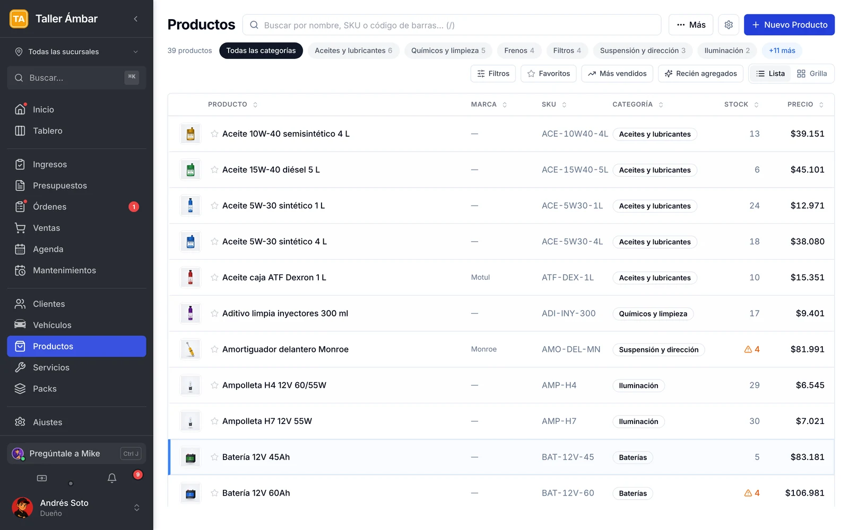Select Todas las categorías chip

261,51
